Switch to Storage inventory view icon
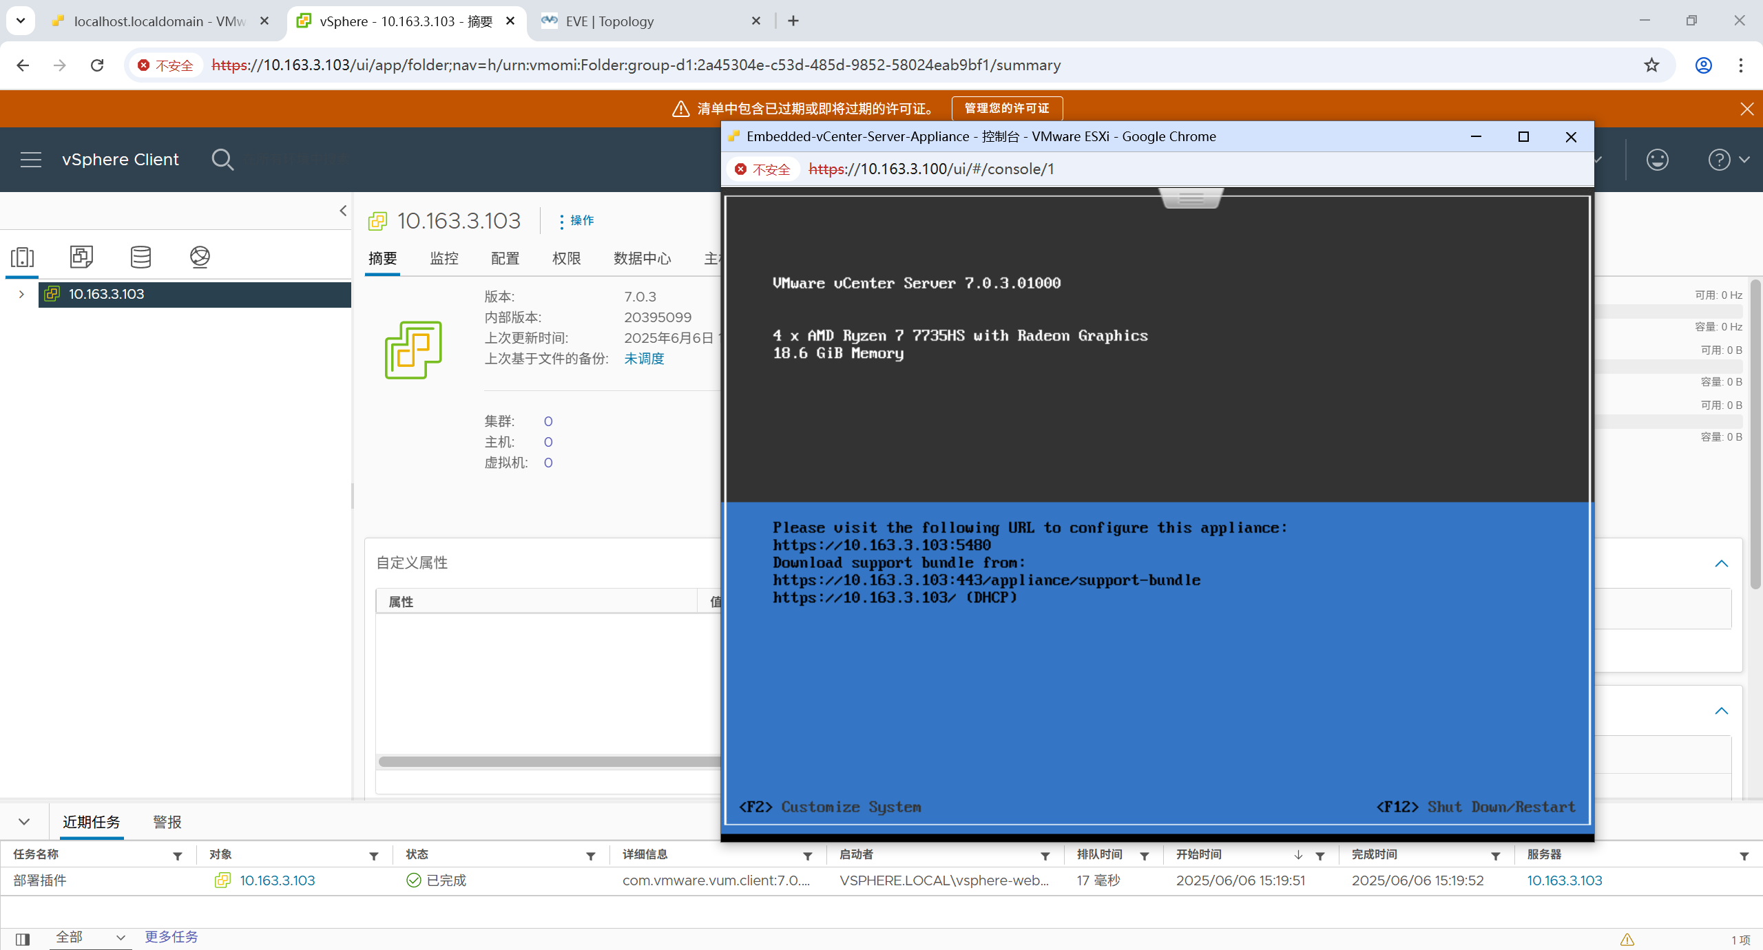This screenshot has width=1763, height=950. tap(140, 257)
